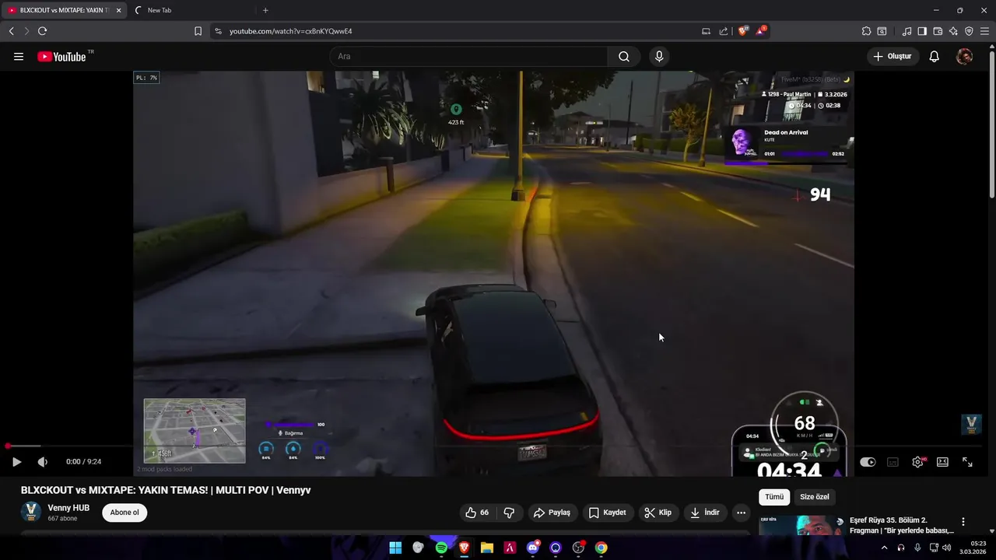
Task: Toggle the autoplay switch in player
Action: coord(868,462)
